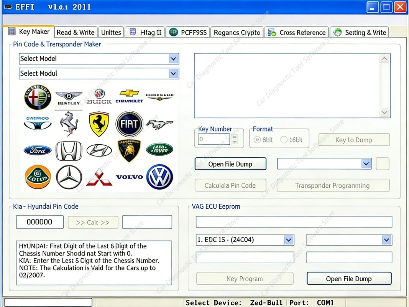409x307 pixels.
Task: Select the Lamborghini bull logo
Action: (x=130, y=151)
